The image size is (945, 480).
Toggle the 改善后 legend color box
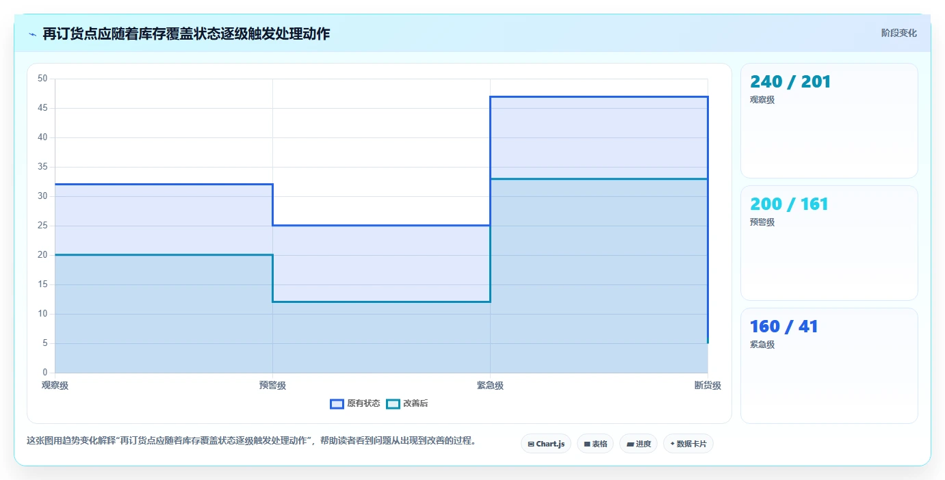pyautogui.click(x=393, y=403)
